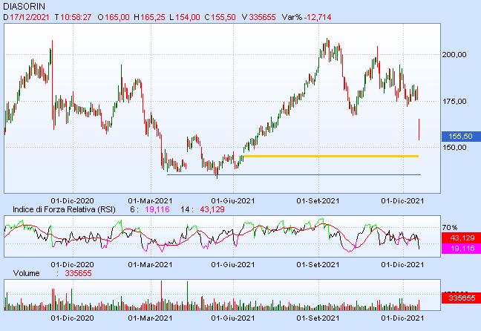
Task: Click the red 43,129 RSI tag
Action: 461,237
